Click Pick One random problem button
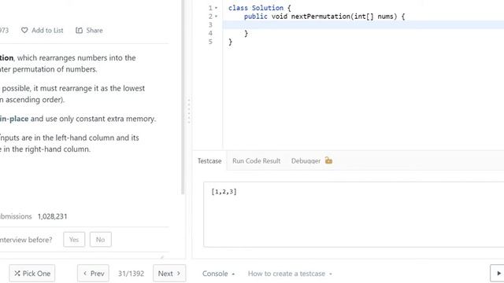Screen dimensions: 504x283 pyautogui.click(x=32, y=274)
